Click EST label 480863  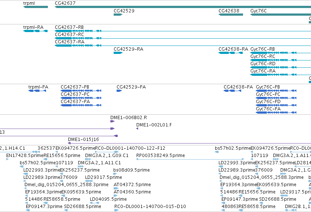click(x=230, y=207)
